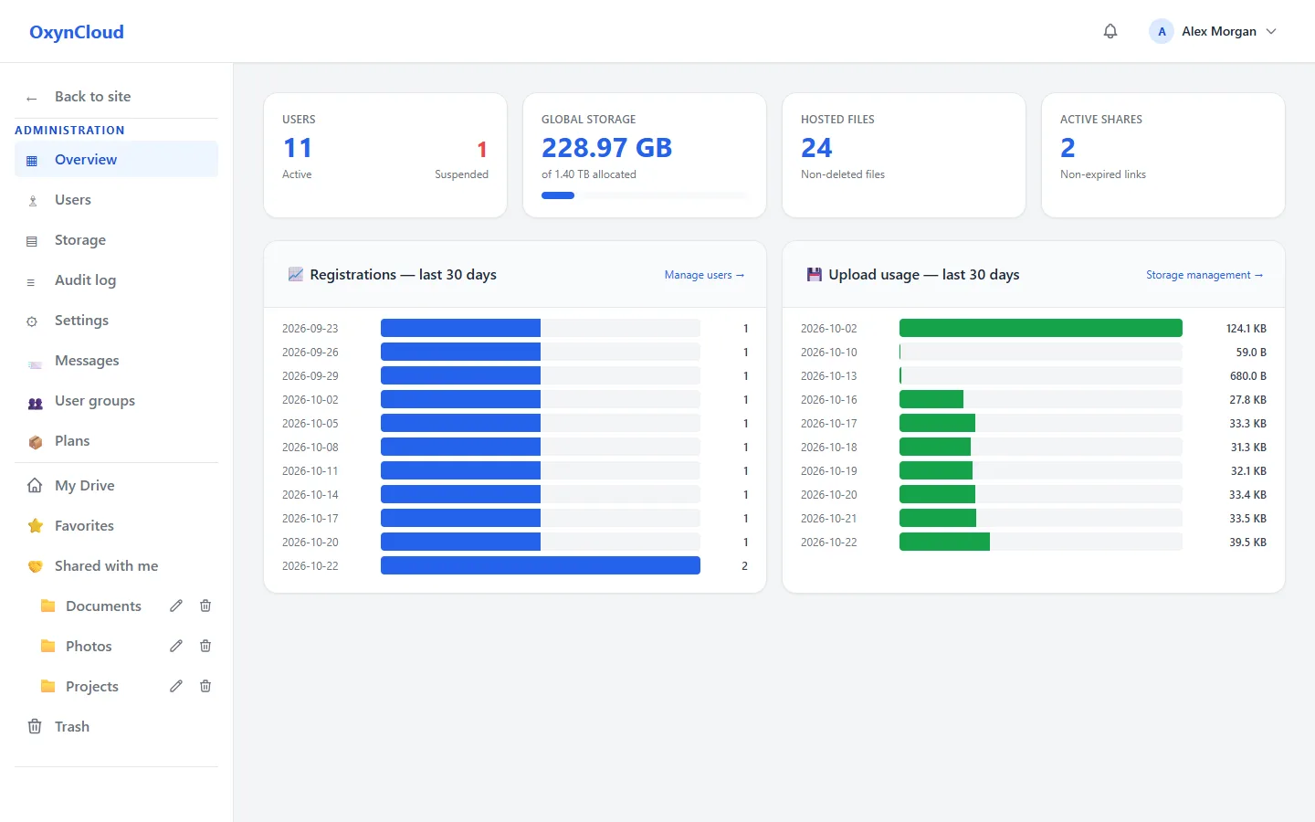Delete the Projects folder with trash icon
Screen dimensions: 1315x822
tap(205, 686)
